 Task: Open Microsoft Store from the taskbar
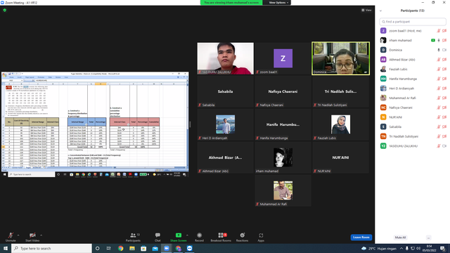pos(143,248)
